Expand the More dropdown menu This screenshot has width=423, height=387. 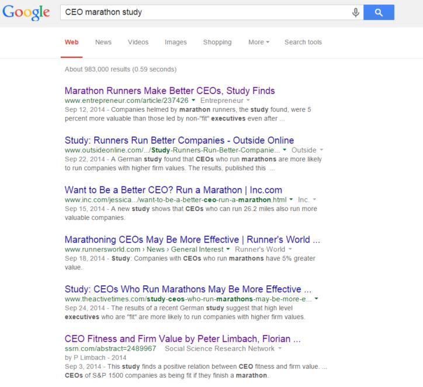(x=258, y=42)
